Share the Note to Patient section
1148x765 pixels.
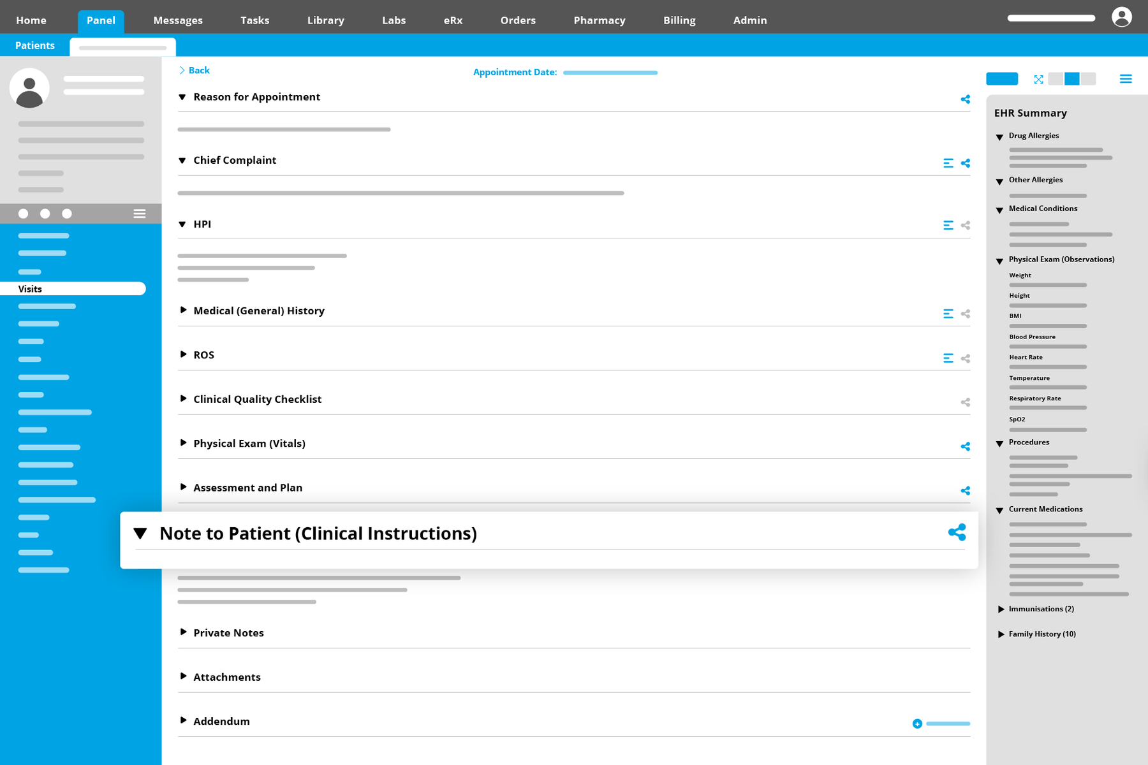pos(957,532)
